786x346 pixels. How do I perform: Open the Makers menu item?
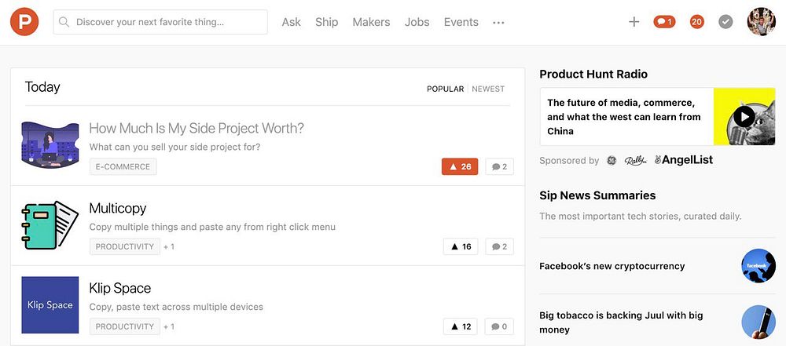[x=371, y=22]
